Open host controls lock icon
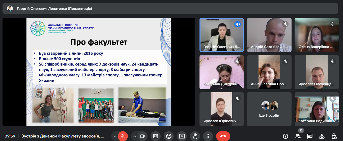Viewport: 343px width, 141px height. pyautogui.click(x=334, y=136)
